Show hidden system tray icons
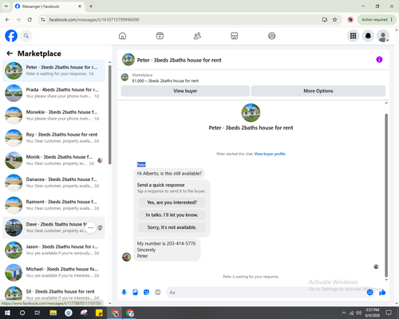 click(x=343, y=313)
